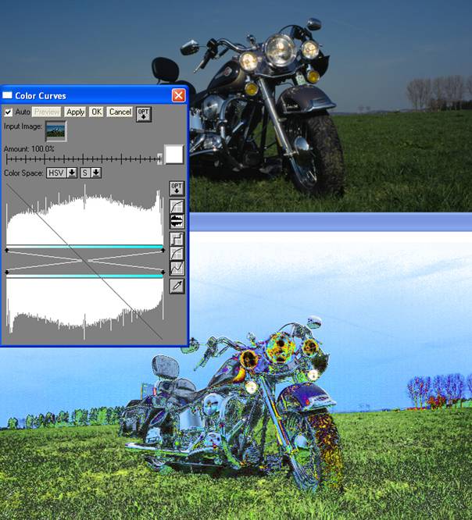Click the Apply button
The height and width of the screenshot is (520, 472).
tap(75, 112)
